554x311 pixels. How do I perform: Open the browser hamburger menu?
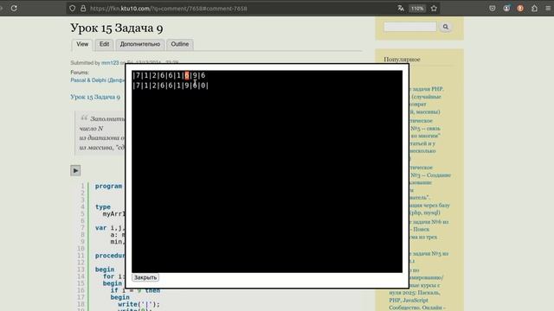(548, 8)
